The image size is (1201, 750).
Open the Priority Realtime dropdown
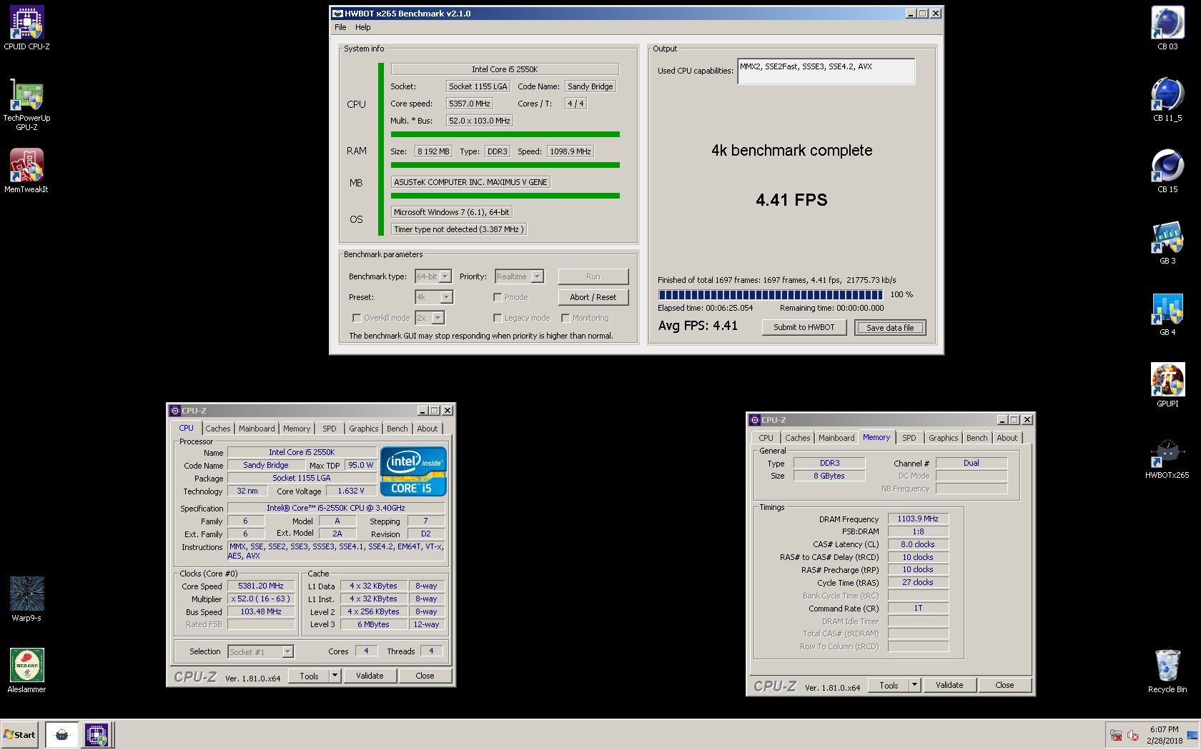tap(519, 276)
